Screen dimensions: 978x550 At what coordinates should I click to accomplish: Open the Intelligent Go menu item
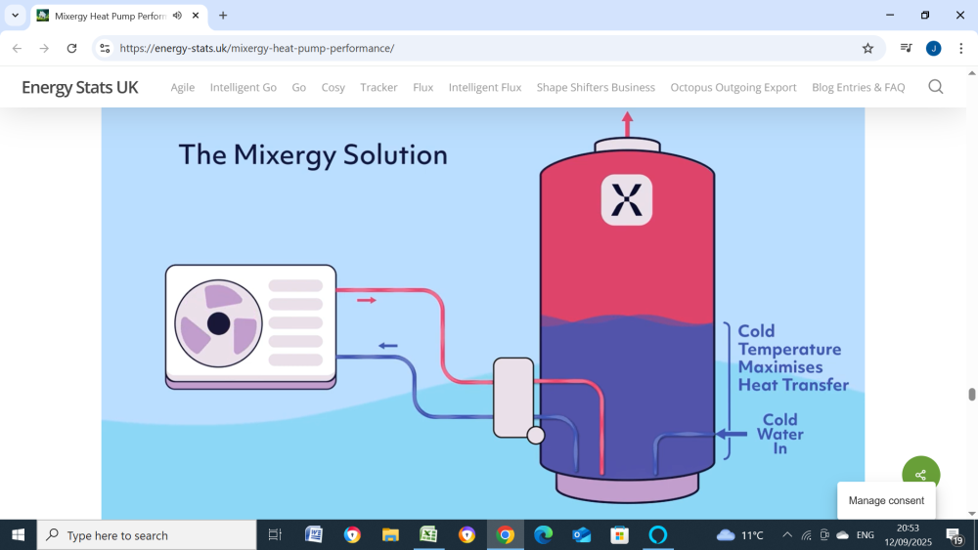click(244, 87)
